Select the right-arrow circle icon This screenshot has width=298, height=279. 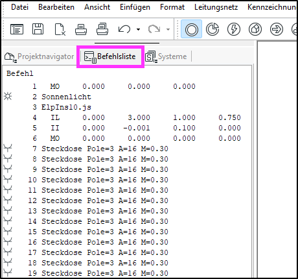coord(277,29)
